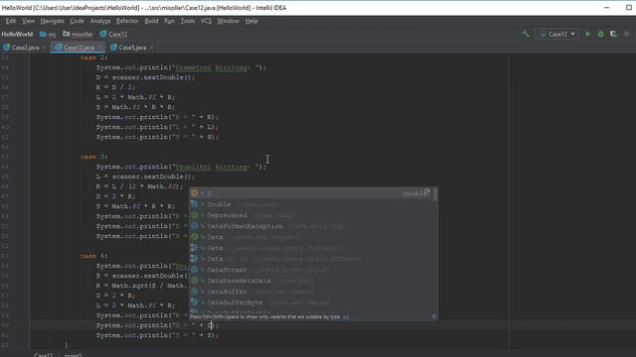
Task: Click the variable icon beside suggestion D
Action: (195, 193)
